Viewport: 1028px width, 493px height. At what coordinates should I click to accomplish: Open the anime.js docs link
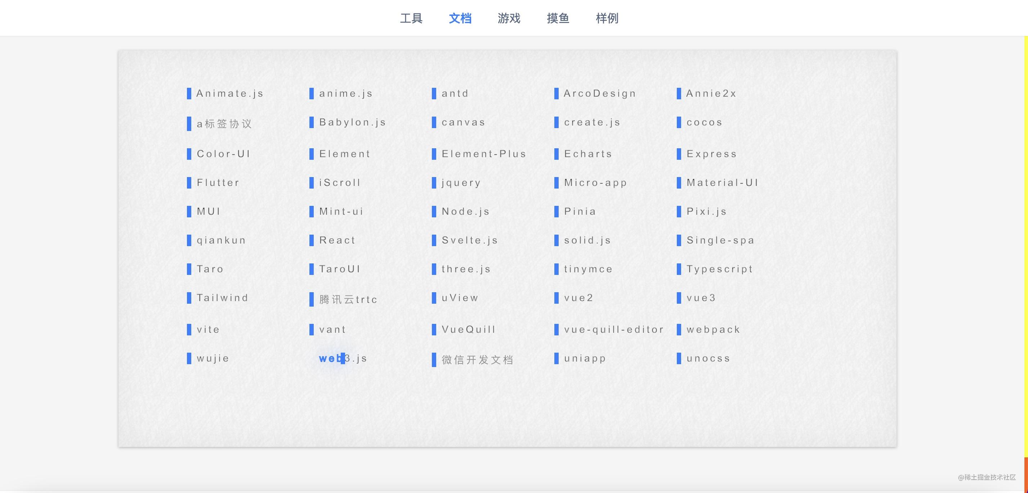[x=346, y=94]
